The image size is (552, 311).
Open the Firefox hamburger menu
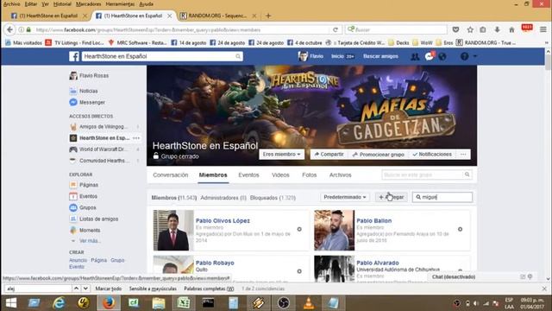543,30
